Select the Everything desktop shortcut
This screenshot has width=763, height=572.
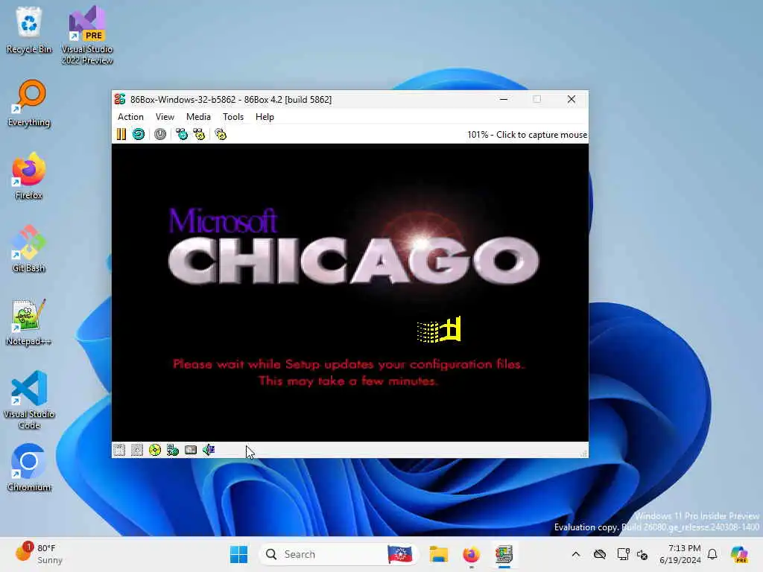coord(29,103)
